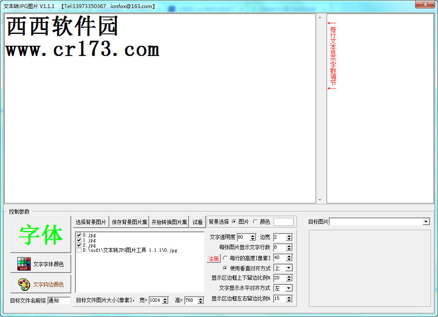Screen dimensions: 438x317
Task: Uncheck the 2.jpg background image
Action: [79, 245]
